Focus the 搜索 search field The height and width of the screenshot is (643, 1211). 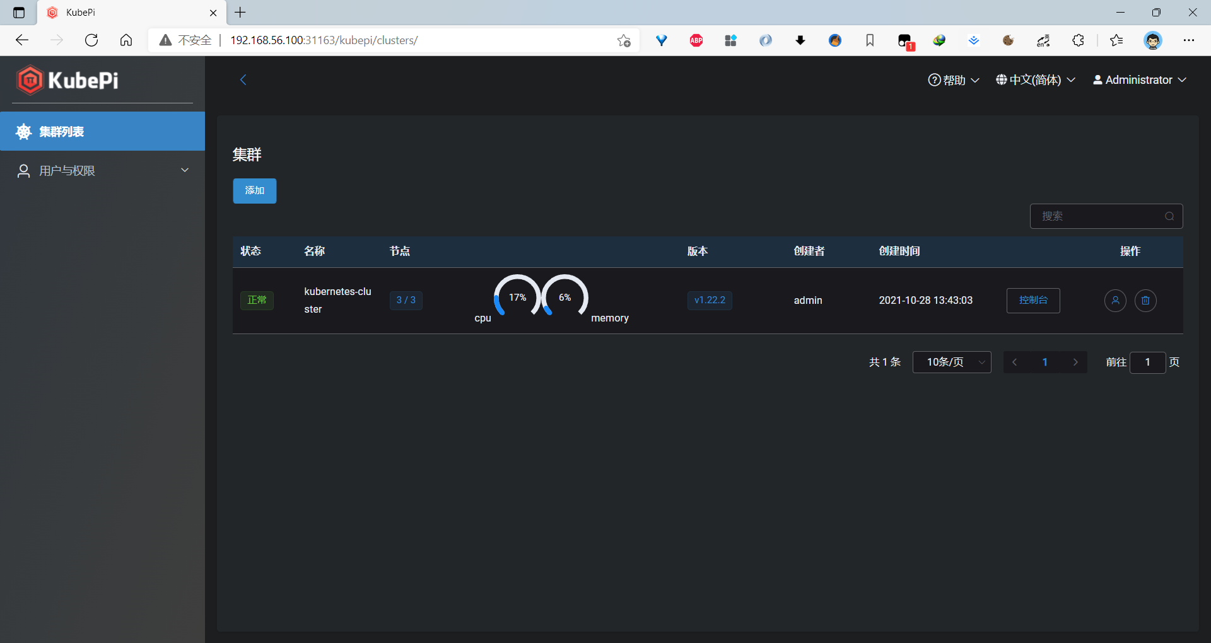[1106, 216]
